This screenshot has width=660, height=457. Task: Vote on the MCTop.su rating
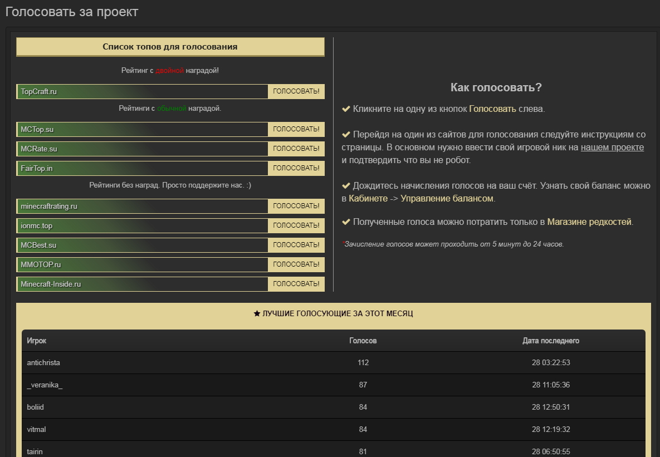296,129
